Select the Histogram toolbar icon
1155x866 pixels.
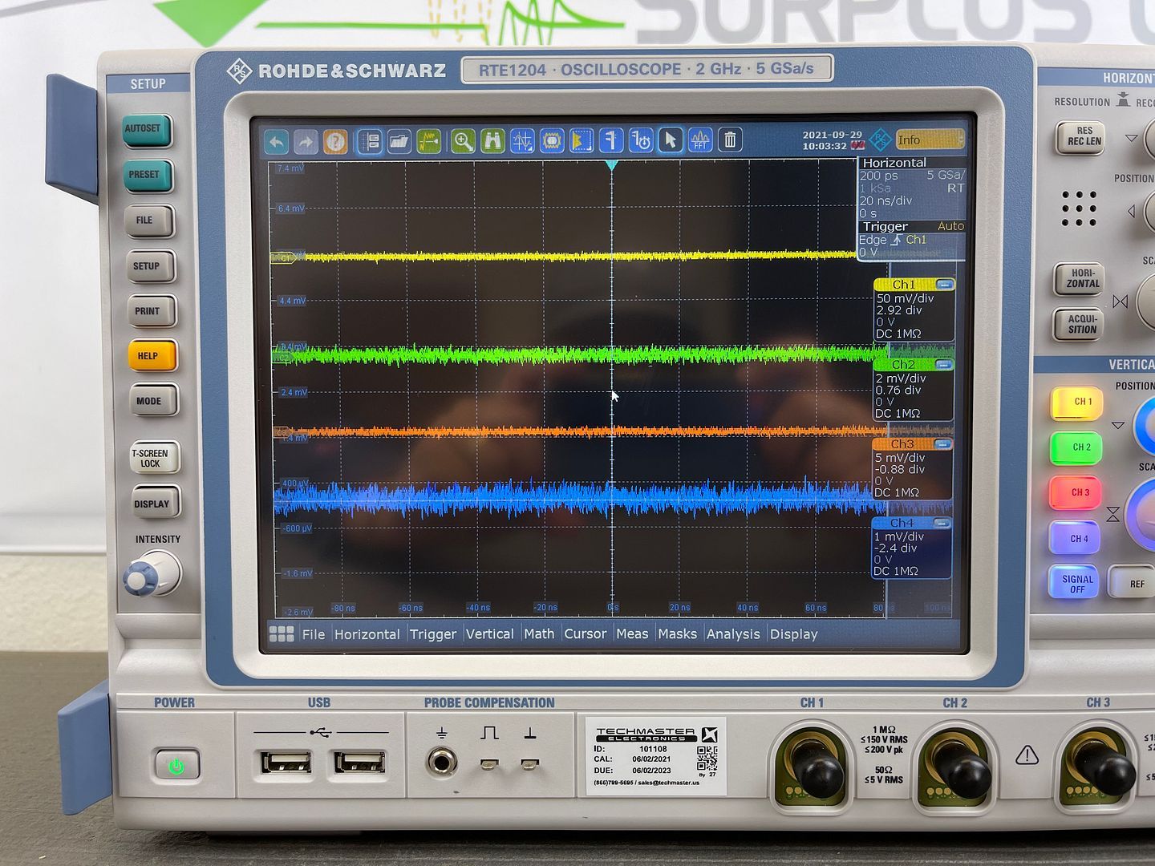582,142
